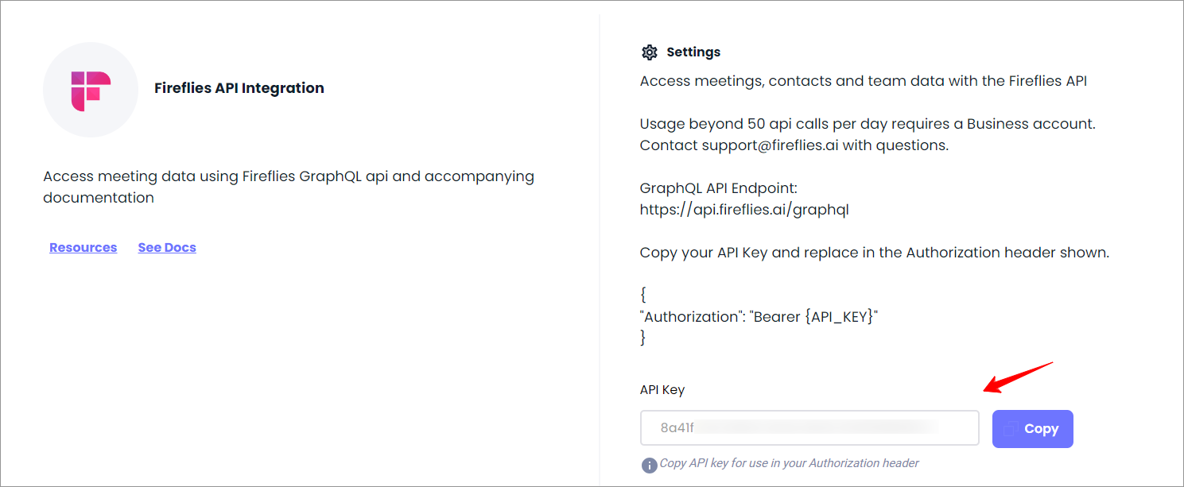This screenshot has height=487, width=1184.
Task: Click the API Key label
Action: tap(662, 390)
